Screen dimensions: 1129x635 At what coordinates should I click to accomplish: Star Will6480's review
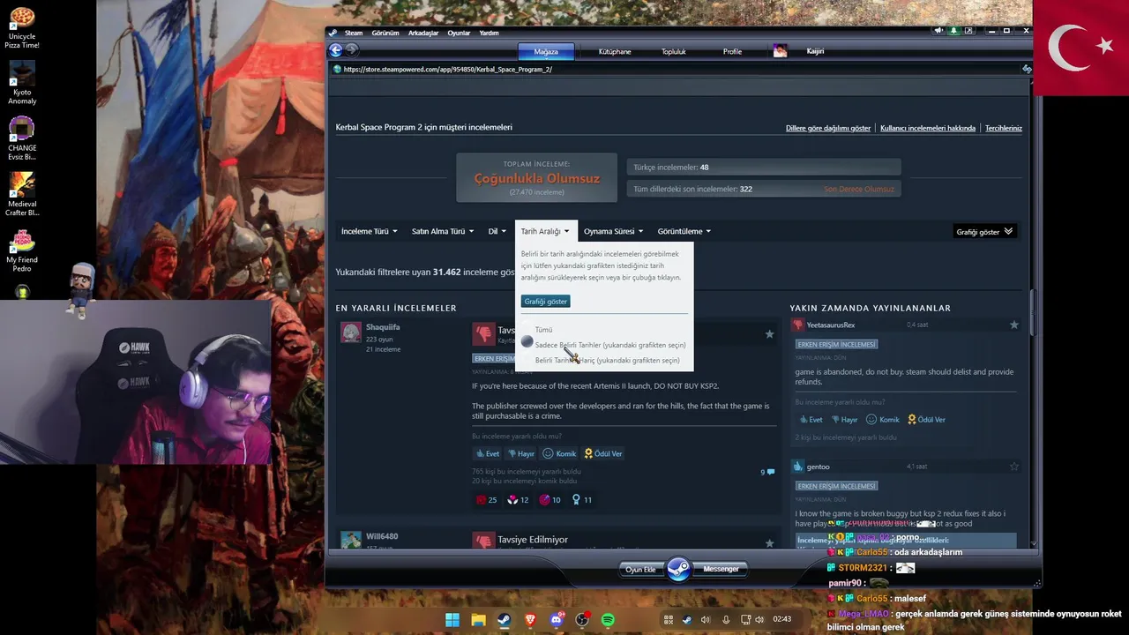click(x=769, y=543)
